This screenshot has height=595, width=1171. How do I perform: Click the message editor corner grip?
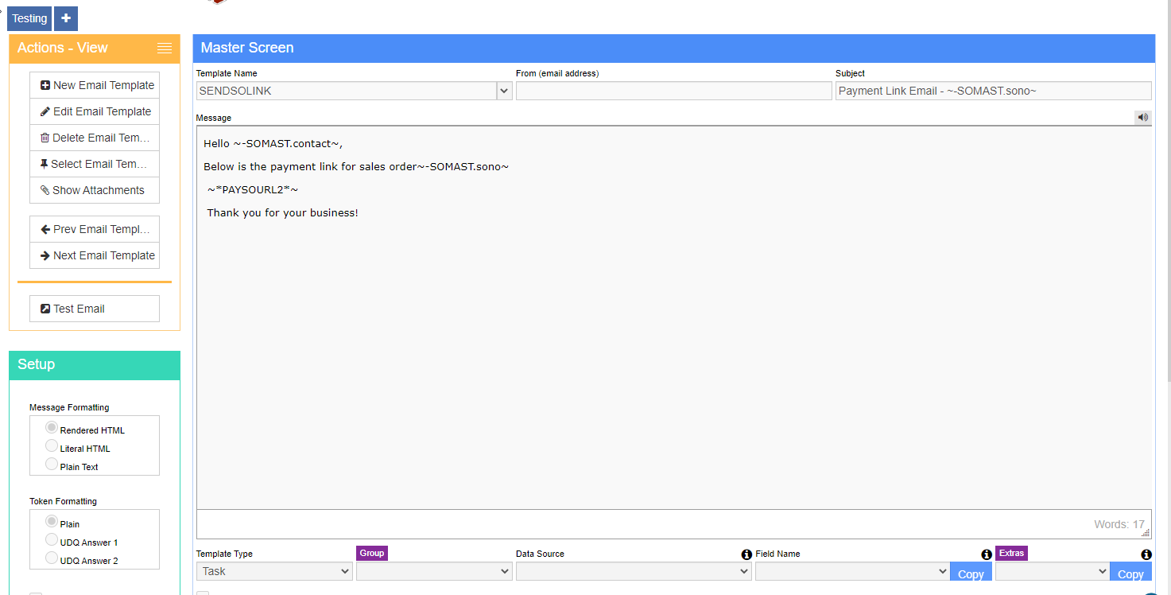1146,533
